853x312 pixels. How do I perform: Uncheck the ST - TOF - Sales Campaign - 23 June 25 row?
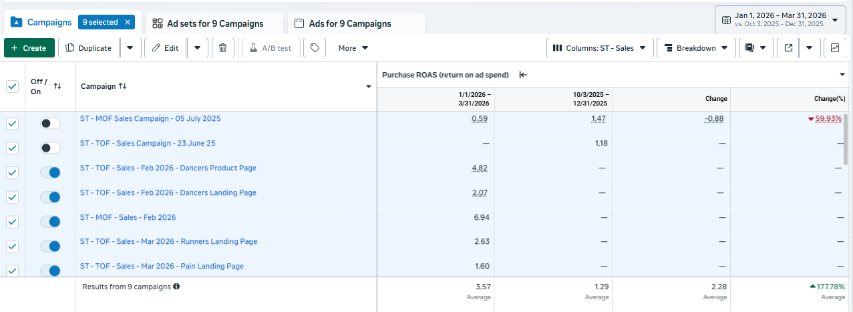point(12,148)
